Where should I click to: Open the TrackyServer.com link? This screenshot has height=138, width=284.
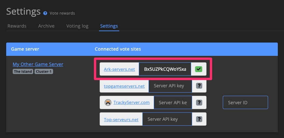(x=132, y=103)
